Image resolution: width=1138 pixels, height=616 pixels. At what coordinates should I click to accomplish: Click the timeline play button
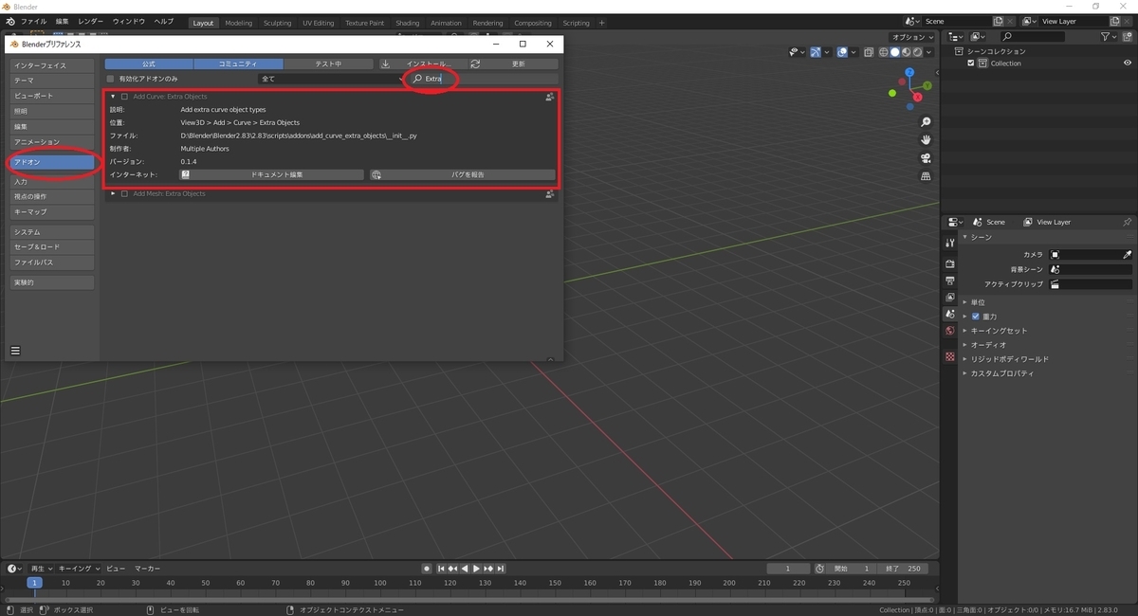(476, 568)
